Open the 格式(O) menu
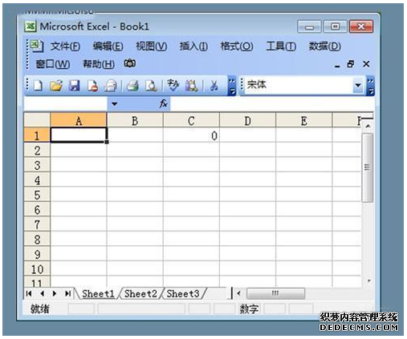407x339 pixels. [237, 46]
